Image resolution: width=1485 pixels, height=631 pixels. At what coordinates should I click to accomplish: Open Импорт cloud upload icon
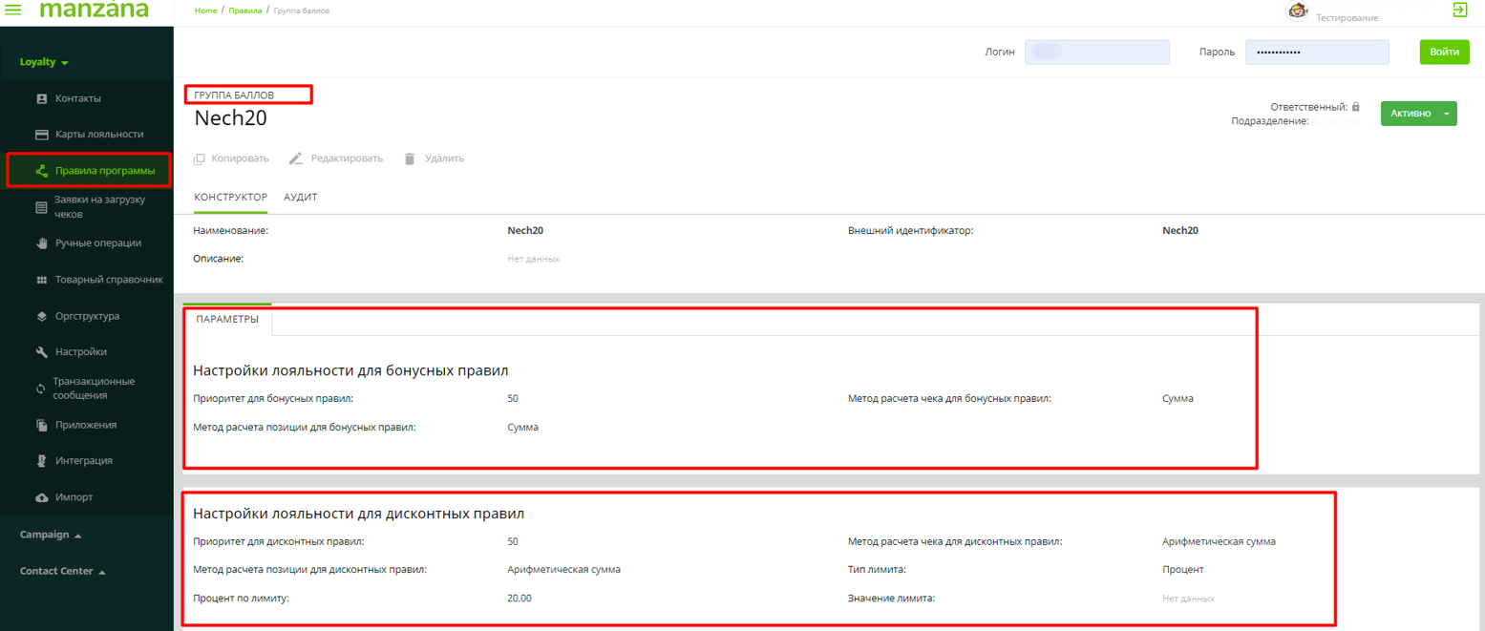coord(41,498)
